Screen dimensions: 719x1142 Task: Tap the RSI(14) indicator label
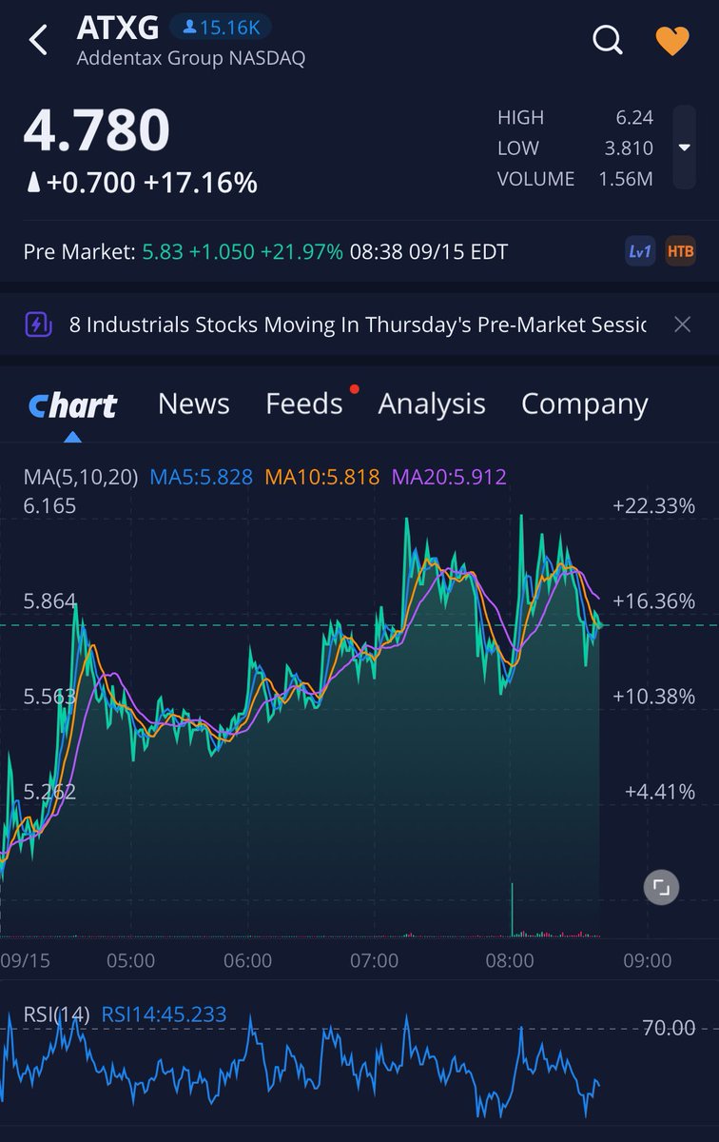(x=57, y=1014)
